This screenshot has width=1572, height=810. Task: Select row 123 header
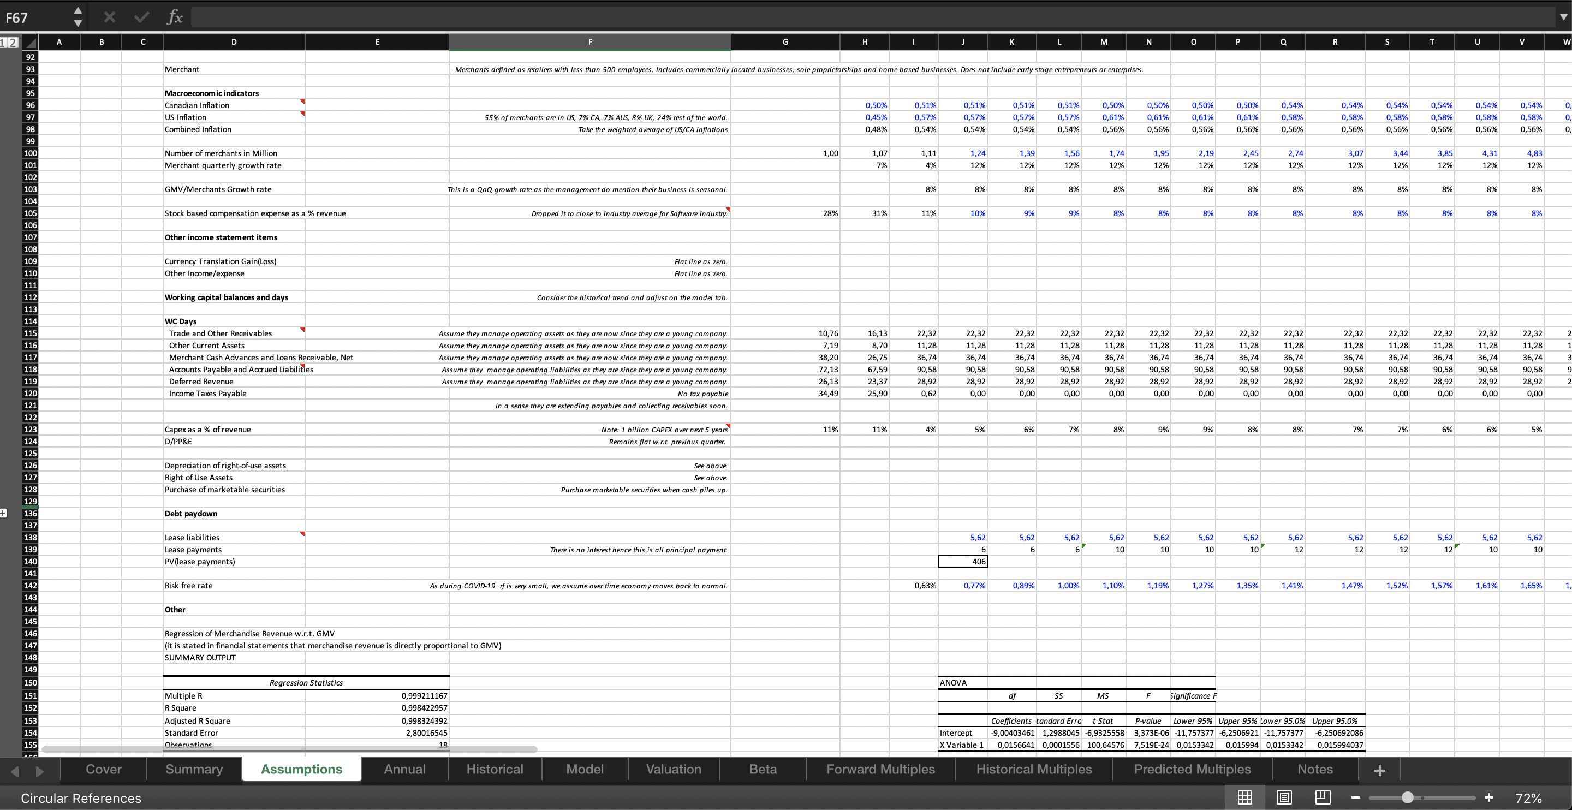pos(30,430)
